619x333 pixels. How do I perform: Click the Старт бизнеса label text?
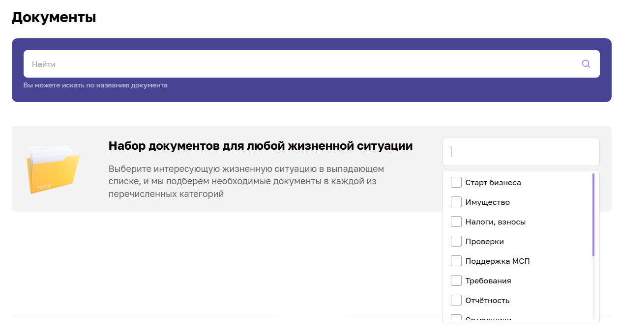click(x=493, y=183)
